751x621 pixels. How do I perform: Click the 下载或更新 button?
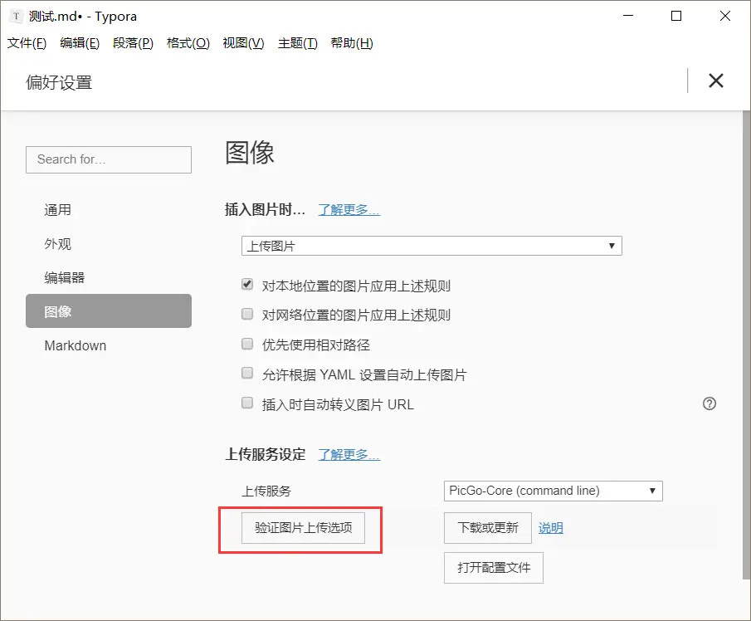pyautogui.click(x=488, y=528)
